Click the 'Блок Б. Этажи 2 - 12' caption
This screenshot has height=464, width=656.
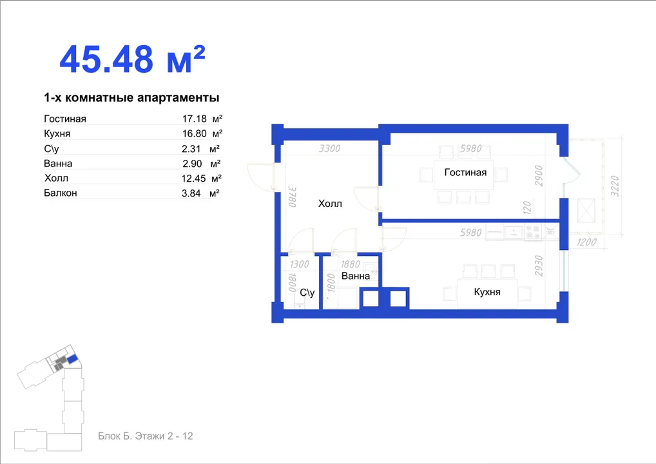pos(146,436)
